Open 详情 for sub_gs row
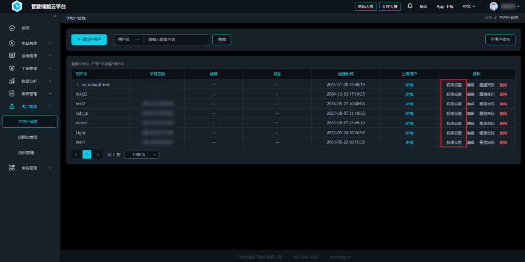 tap(409, 113)
